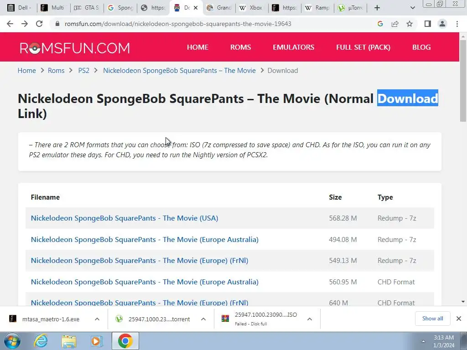Open ROMS in site navigation
Image resolution: width=467 pixels, height=350 pixels.
[x=241, y=47]
